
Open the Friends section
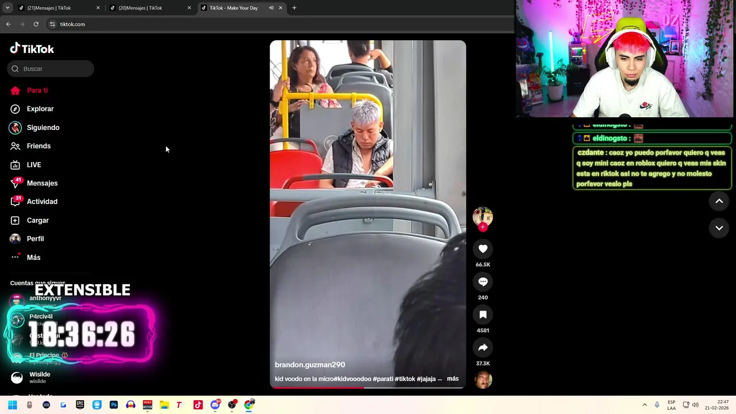(x=30, y=146)
